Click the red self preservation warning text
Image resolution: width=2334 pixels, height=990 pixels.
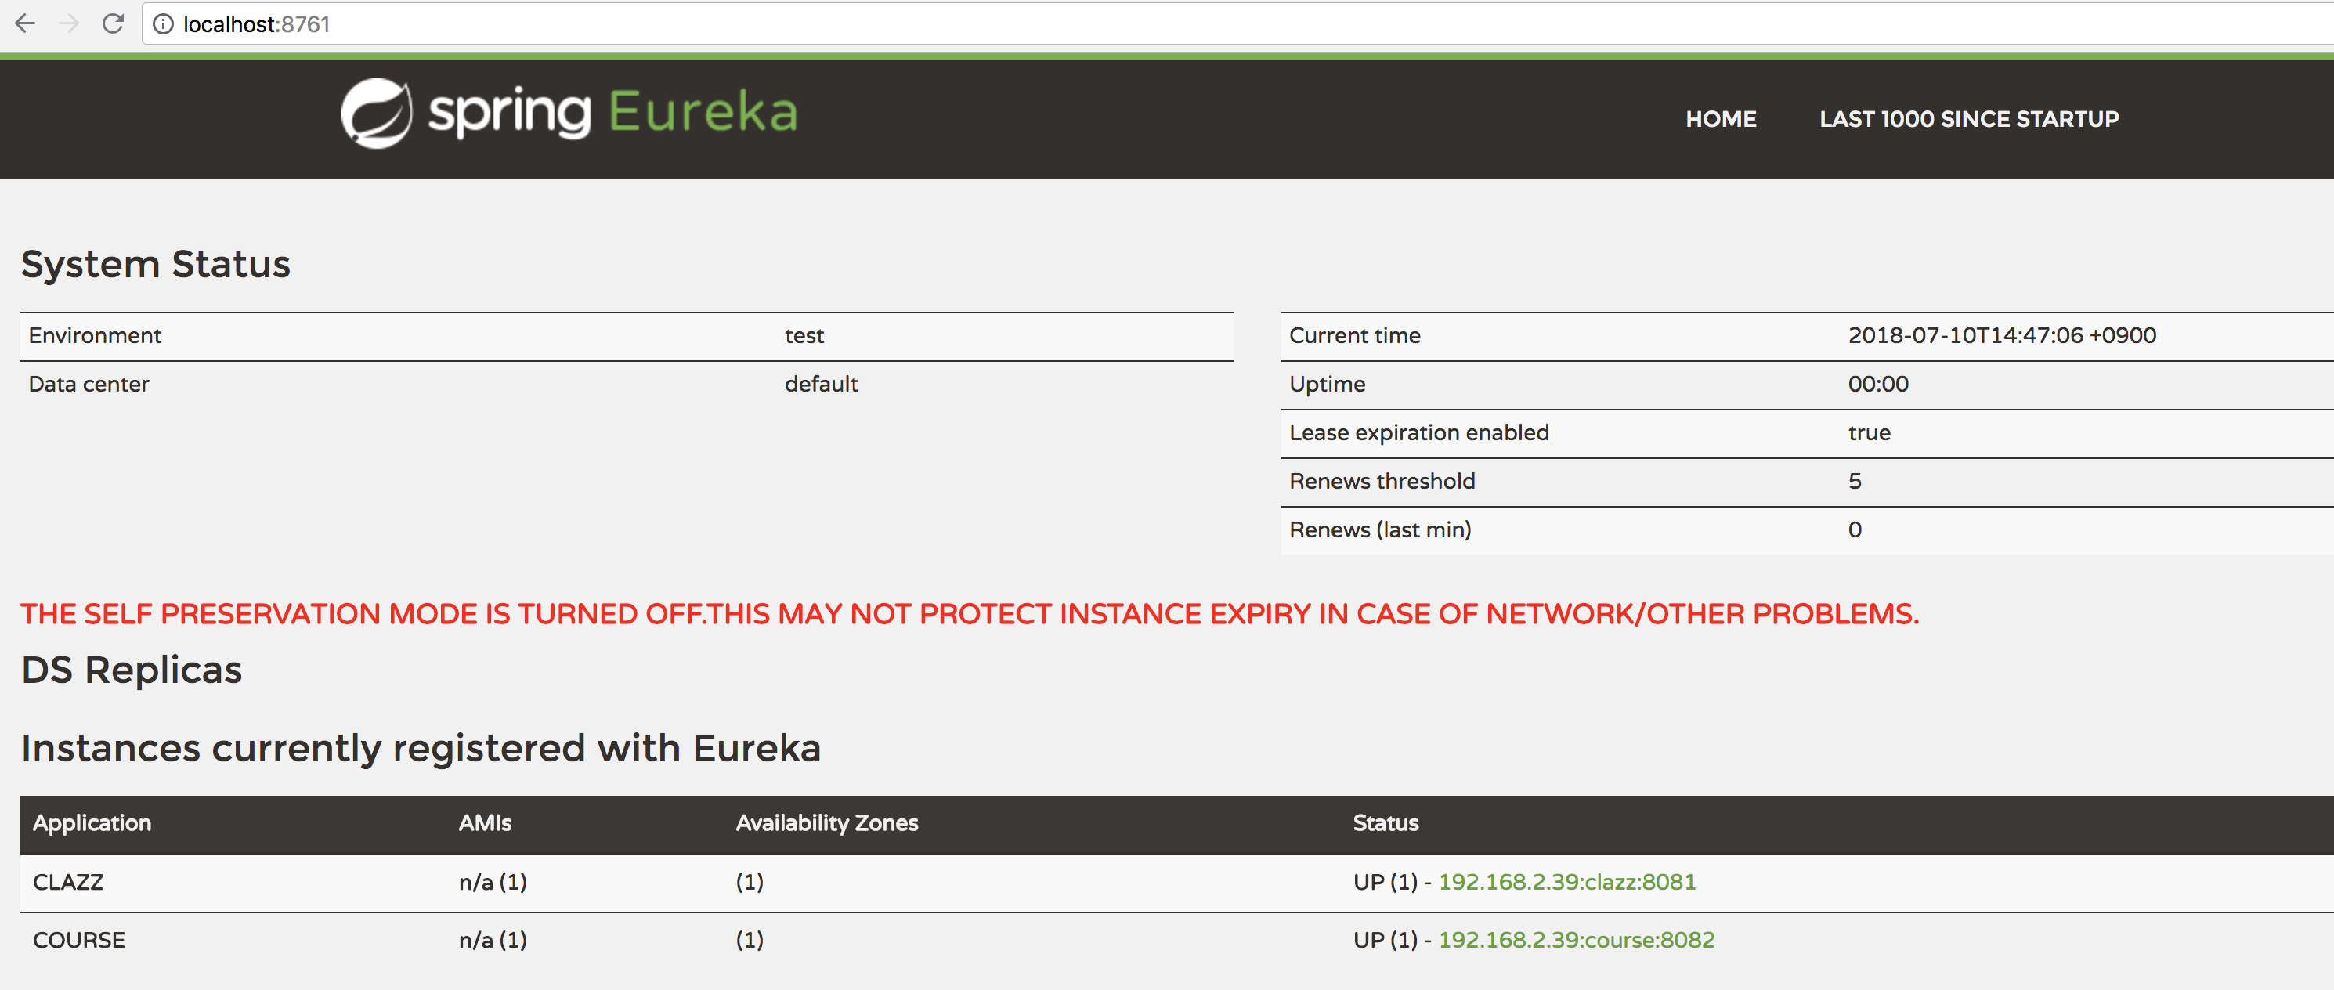click(969, 613)
